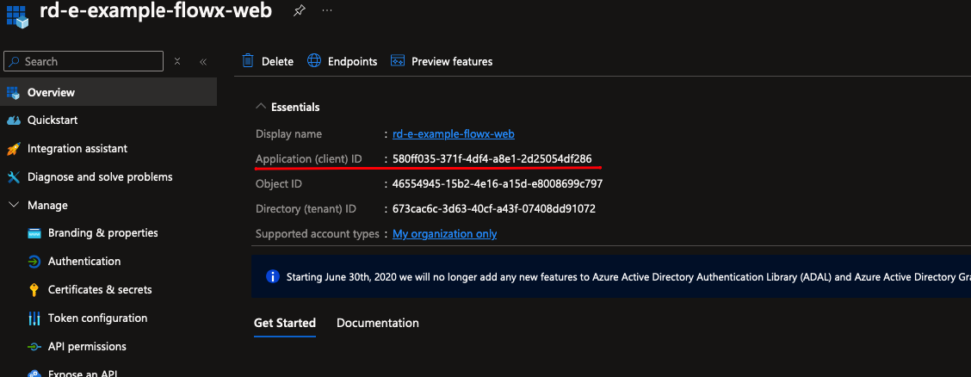Open the Overview menu item

click(108, 92)
